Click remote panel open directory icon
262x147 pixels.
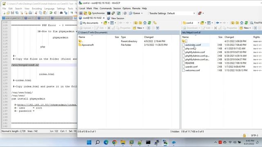click(x=202, y=23)
